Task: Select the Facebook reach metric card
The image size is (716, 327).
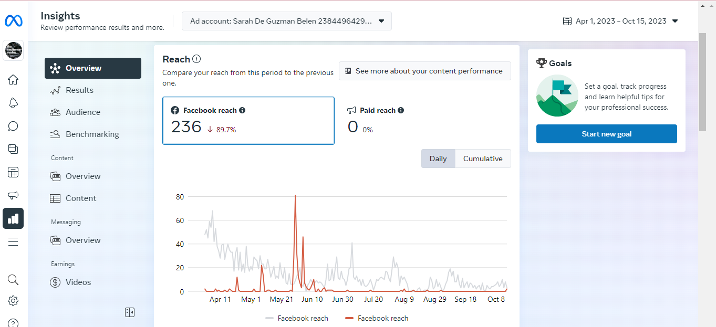Action: [248, 120]
